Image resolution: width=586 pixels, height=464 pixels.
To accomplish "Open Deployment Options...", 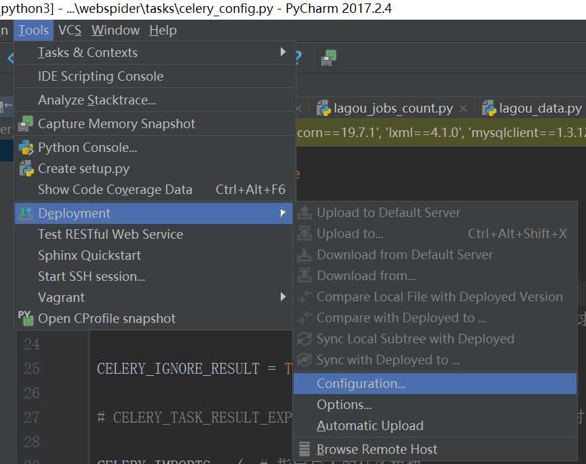I will point(435,404).
